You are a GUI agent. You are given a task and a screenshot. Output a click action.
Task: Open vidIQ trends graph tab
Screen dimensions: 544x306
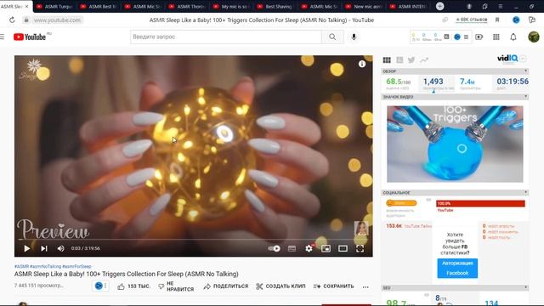424,60
